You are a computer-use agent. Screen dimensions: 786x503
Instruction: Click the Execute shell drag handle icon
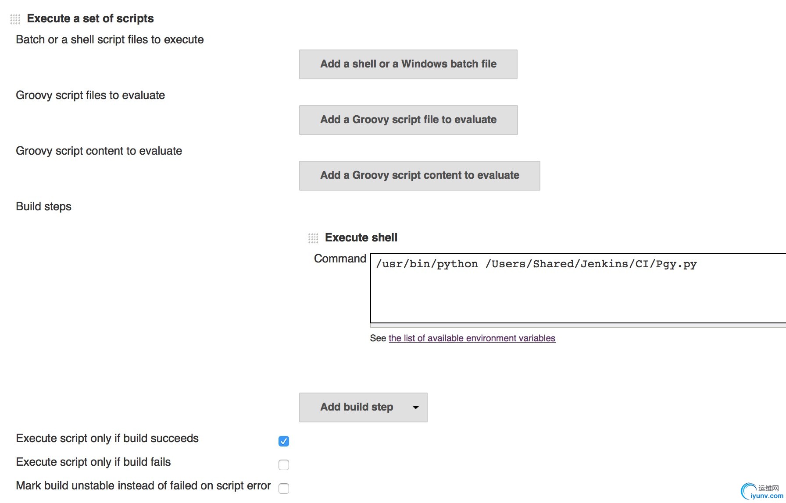click(x=313, y=238)
